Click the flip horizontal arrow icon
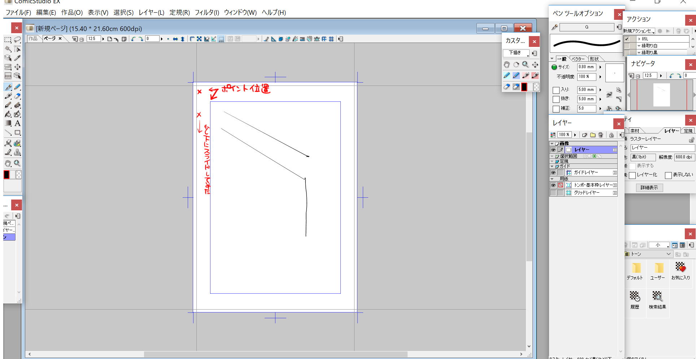This screenshot has height=359, width=696. 175,39
